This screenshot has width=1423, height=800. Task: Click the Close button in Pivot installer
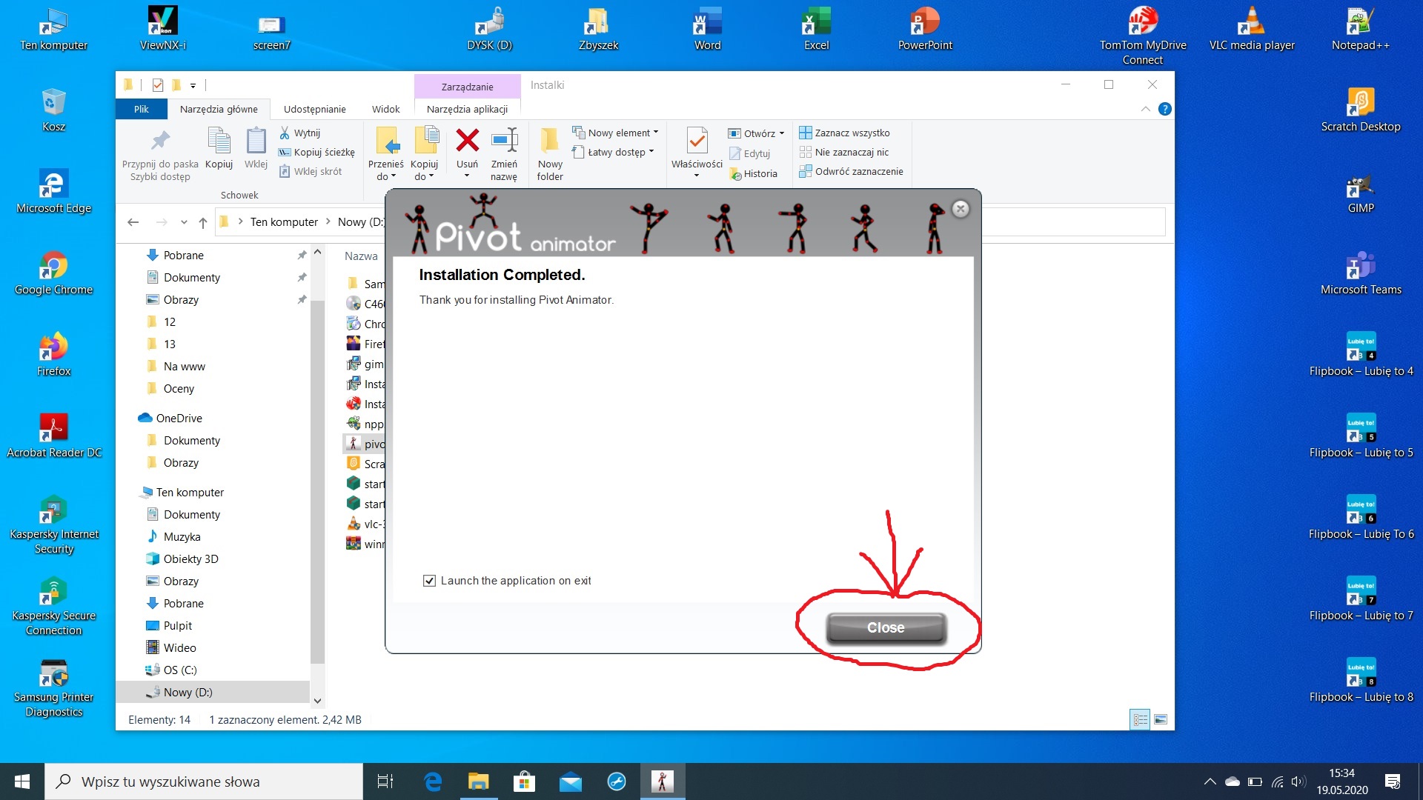click(x=886, y=627)
